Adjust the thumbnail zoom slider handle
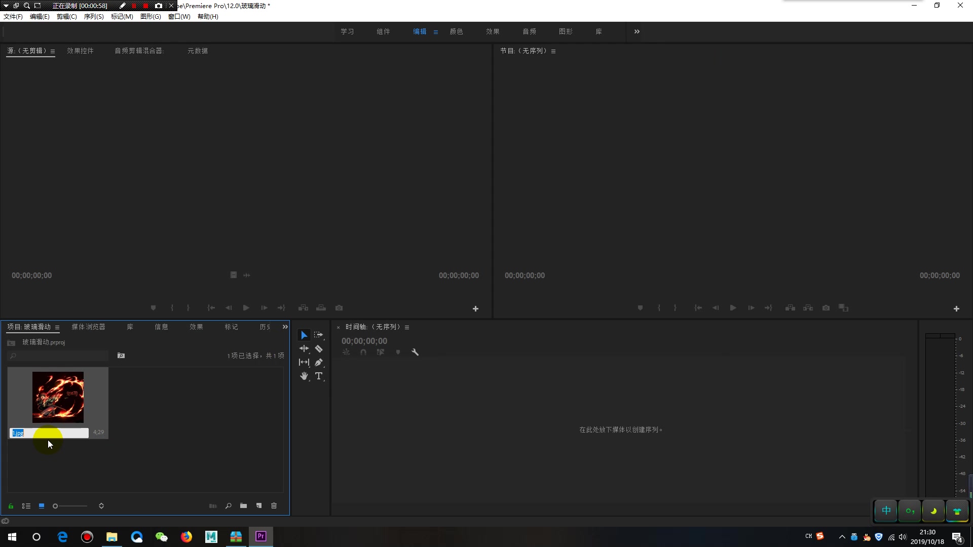The image size is (973, 547). pyautogui.click(x=55, y=506)
